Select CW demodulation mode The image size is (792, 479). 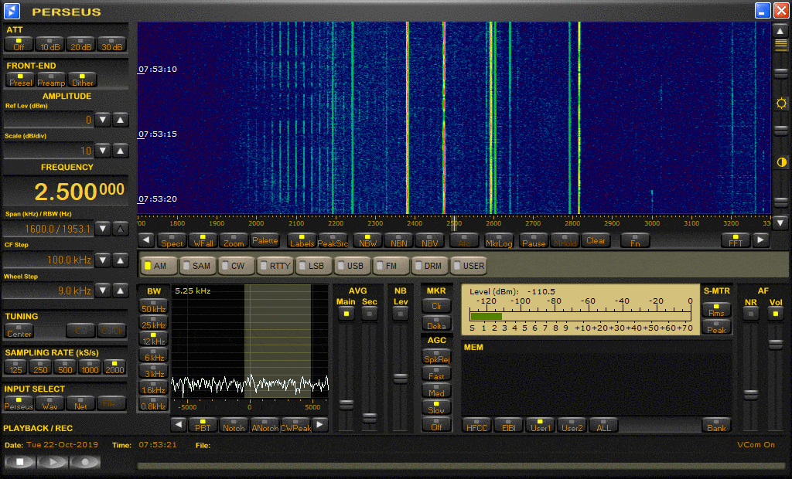pos(237,266)
